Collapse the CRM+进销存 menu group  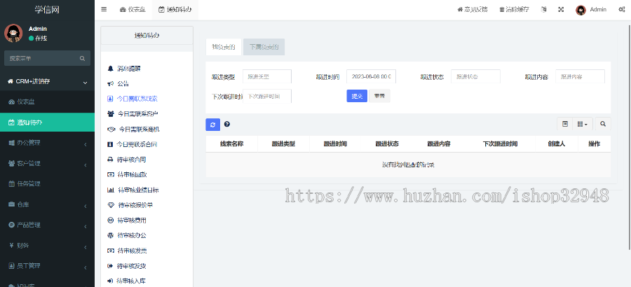(47, 82)
